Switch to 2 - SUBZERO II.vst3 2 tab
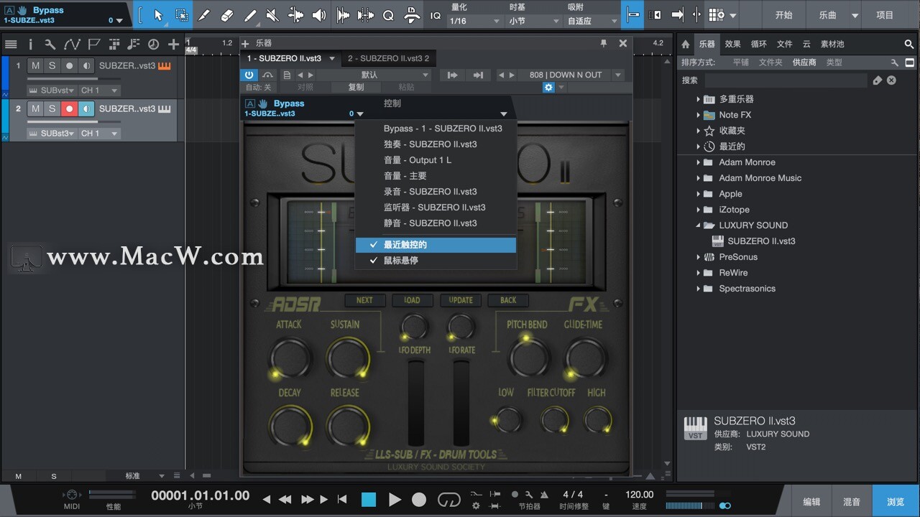Viewport: 920px width, 517px height. tap(388, 58)
